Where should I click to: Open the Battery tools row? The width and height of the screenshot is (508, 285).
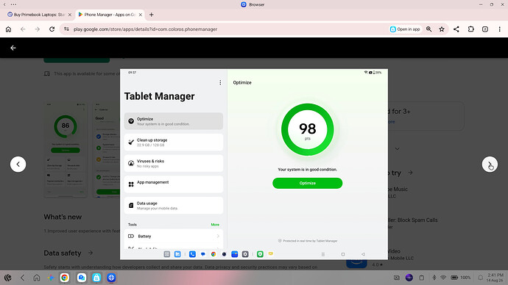click(x=174, y=237)
